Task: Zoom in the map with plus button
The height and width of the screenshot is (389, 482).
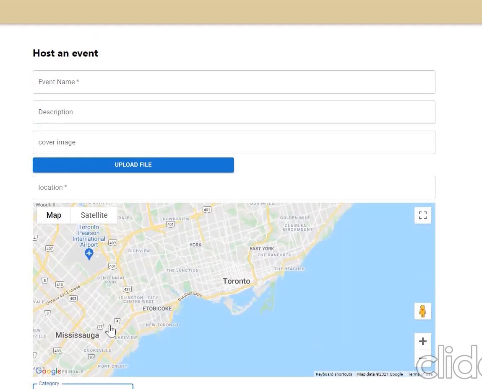Action: tap(423, 341)
